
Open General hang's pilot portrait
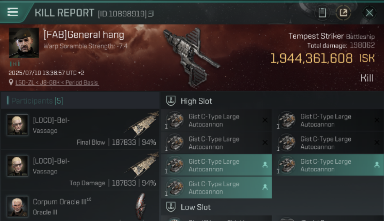(24, 43)
